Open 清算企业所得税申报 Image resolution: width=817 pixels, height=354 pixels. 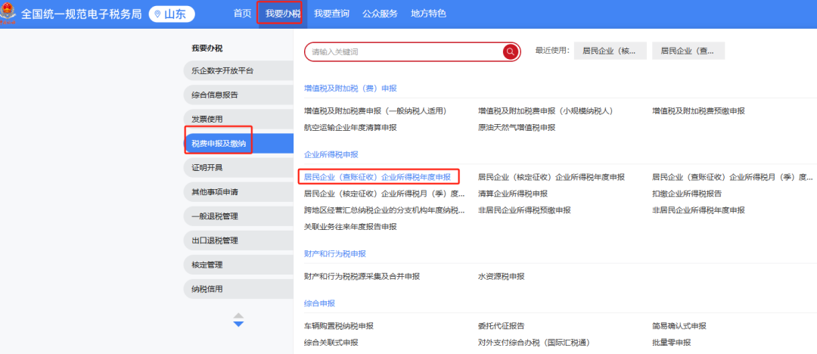[513, 194]
